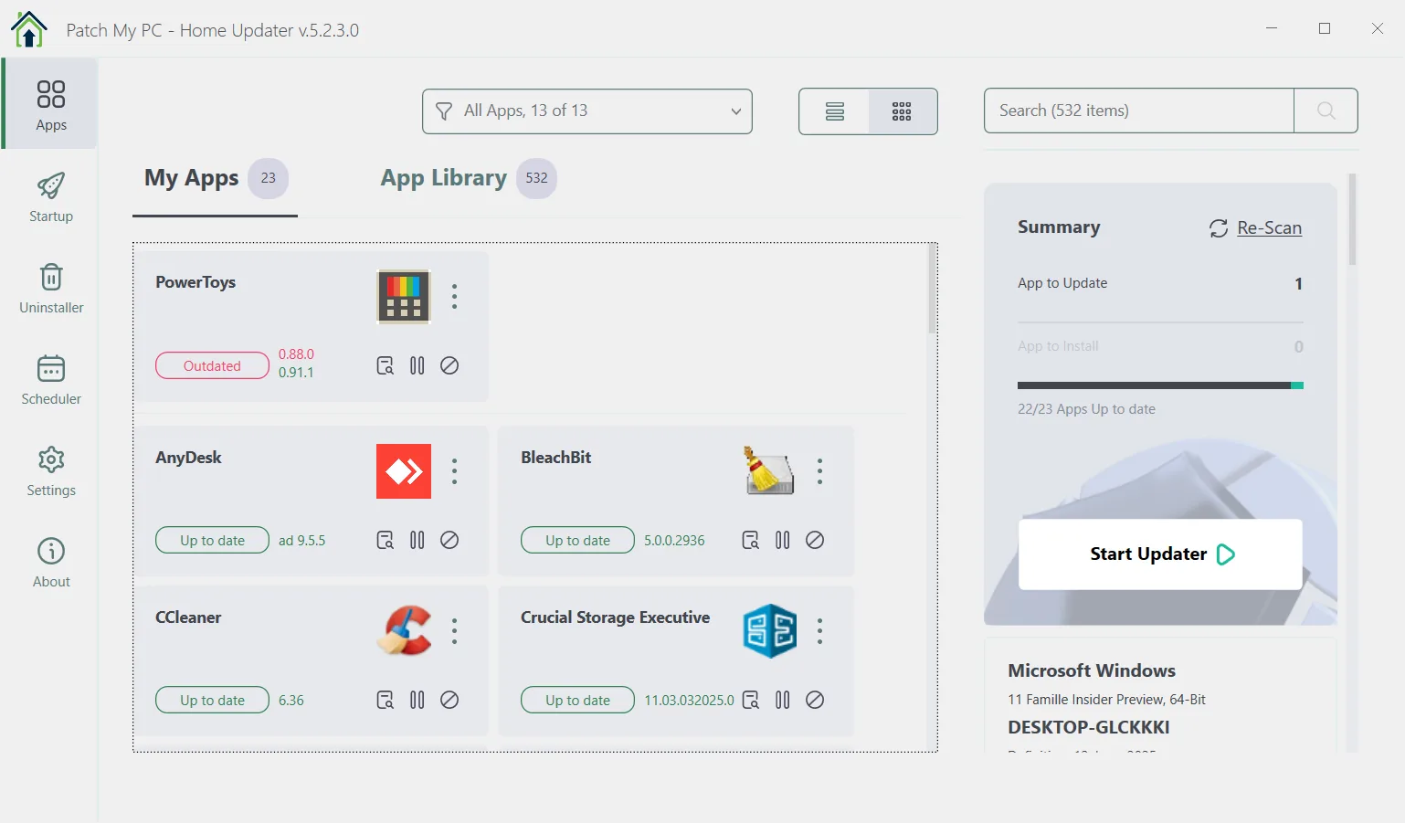Open the Apps section in the sidebar

click(x=50, y=103)
